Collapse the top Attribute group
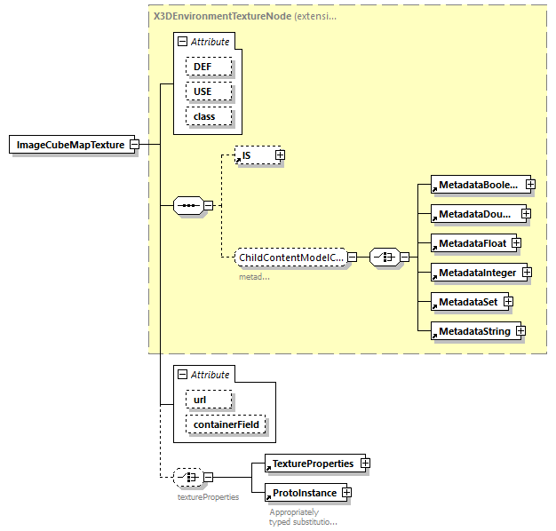Screen dimensions: 556x531 pos(181,42)
